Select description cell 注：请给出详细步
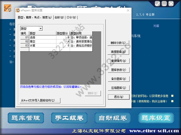181x135 pixels. [x=81, y=46]
